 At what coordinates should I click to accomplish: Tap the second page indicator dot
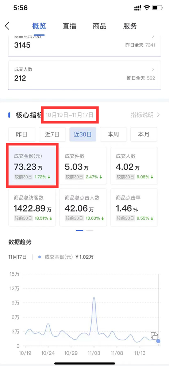(x=90, y=230)
